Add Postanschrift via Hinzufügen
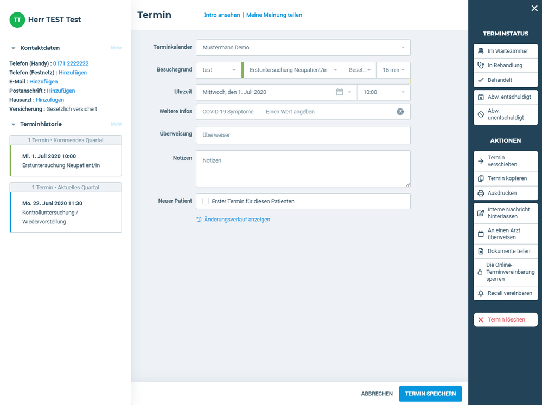 click(61, 91)
